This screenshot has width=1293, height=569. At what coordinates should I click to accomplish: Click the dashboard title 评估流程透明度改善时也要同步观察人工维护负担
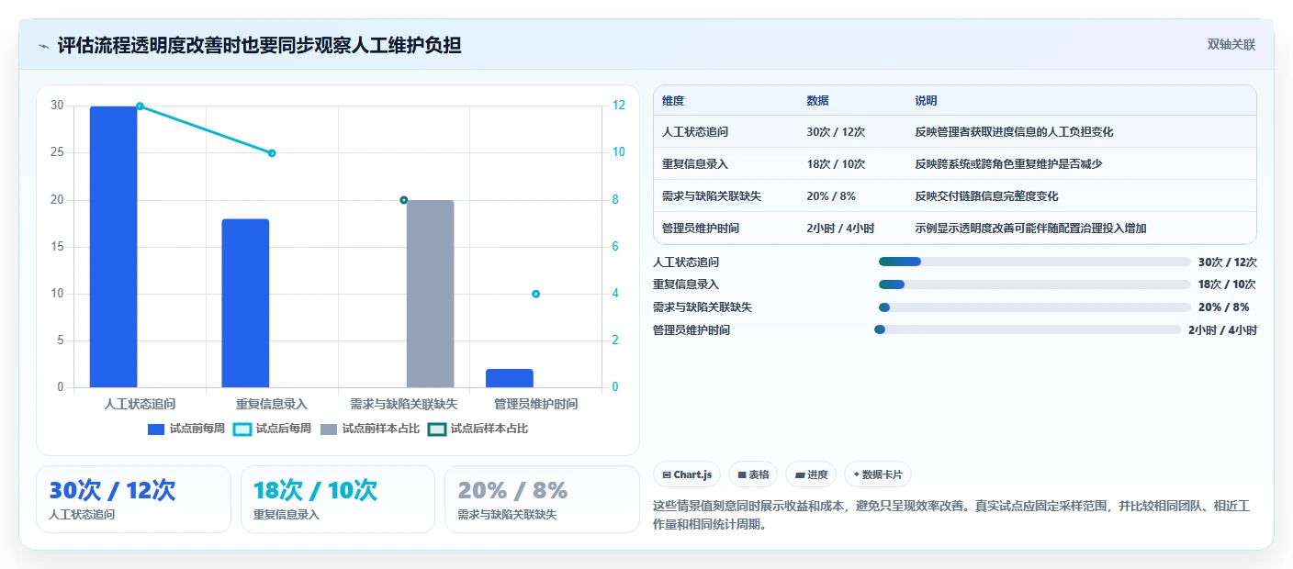tap(259, 45)
